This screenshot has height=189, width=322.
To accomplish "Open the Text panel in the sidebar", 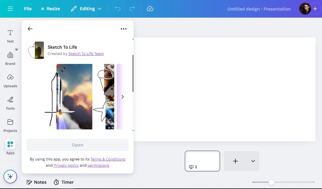I will click(10, 36).
